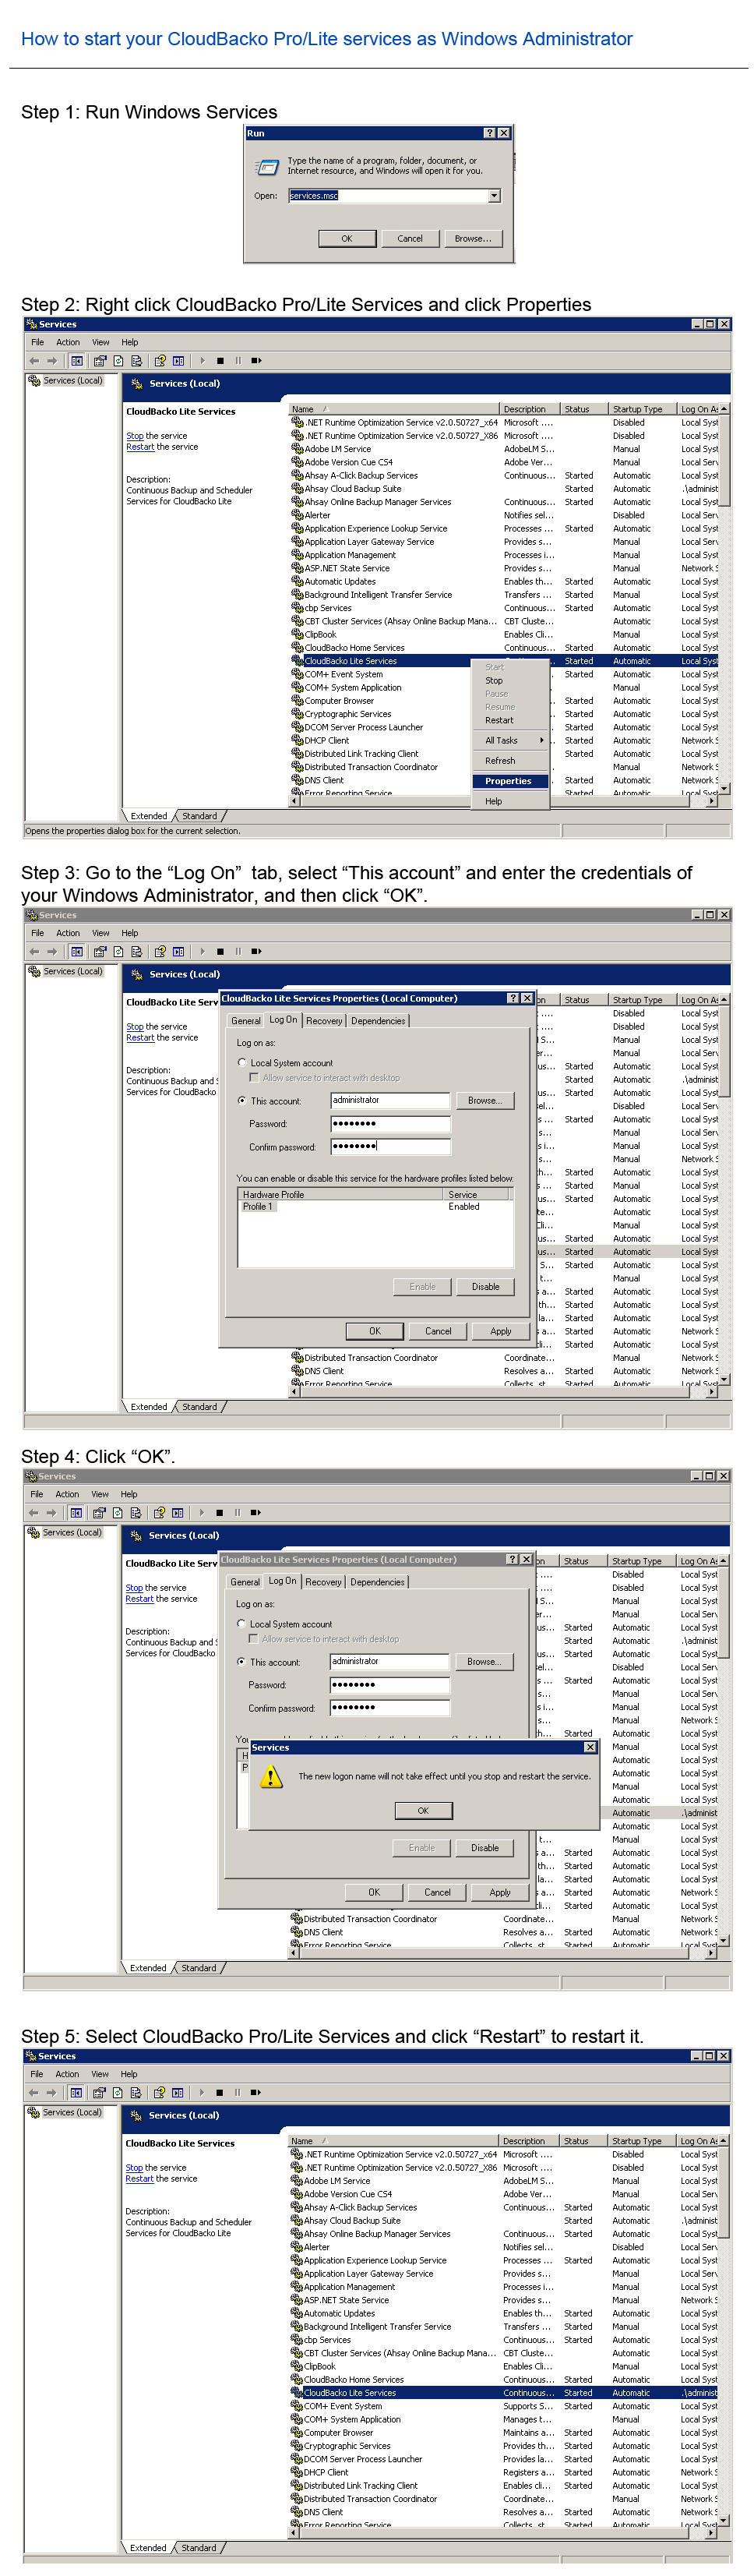Select Local System account radio in Step 3 dialog
754x2576 pixels.
242,1062
